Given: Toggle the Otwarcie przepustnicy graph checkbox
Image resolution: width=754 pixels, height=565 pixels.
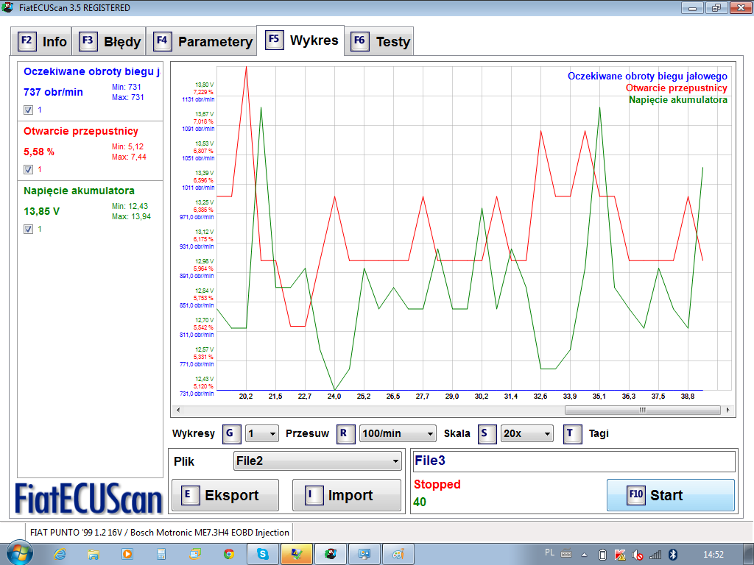Looking at the screenshot, I should 28,169.
